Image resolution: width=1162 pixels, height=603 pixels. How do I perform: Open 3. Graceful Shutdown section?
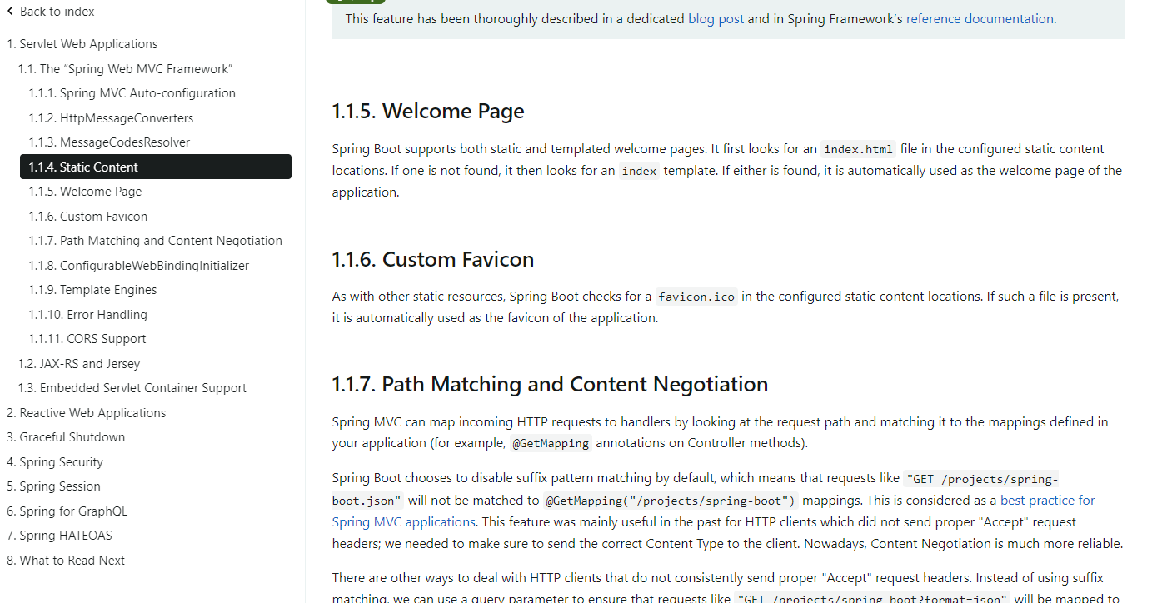click(x=66, y=437)
